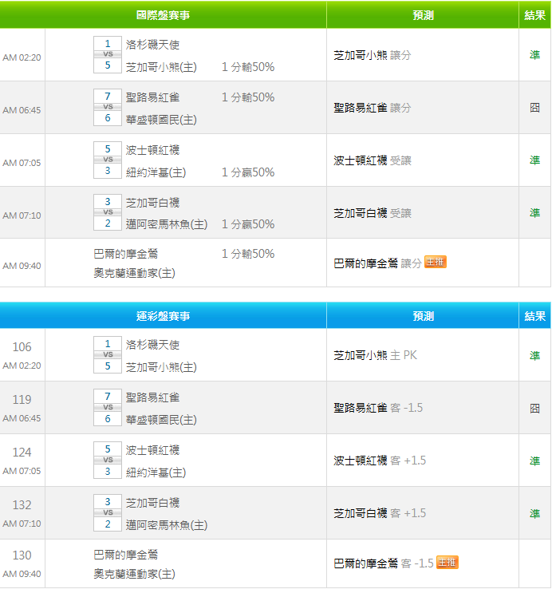
Task: Open 巴爾的摩金鶯 in the AM 09:40 international matchup
Action: tap(125, 253)
